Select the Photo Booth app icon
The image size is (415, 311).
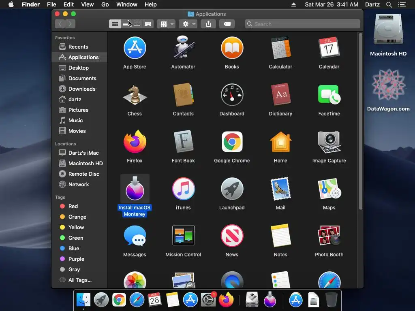(329, 236)
